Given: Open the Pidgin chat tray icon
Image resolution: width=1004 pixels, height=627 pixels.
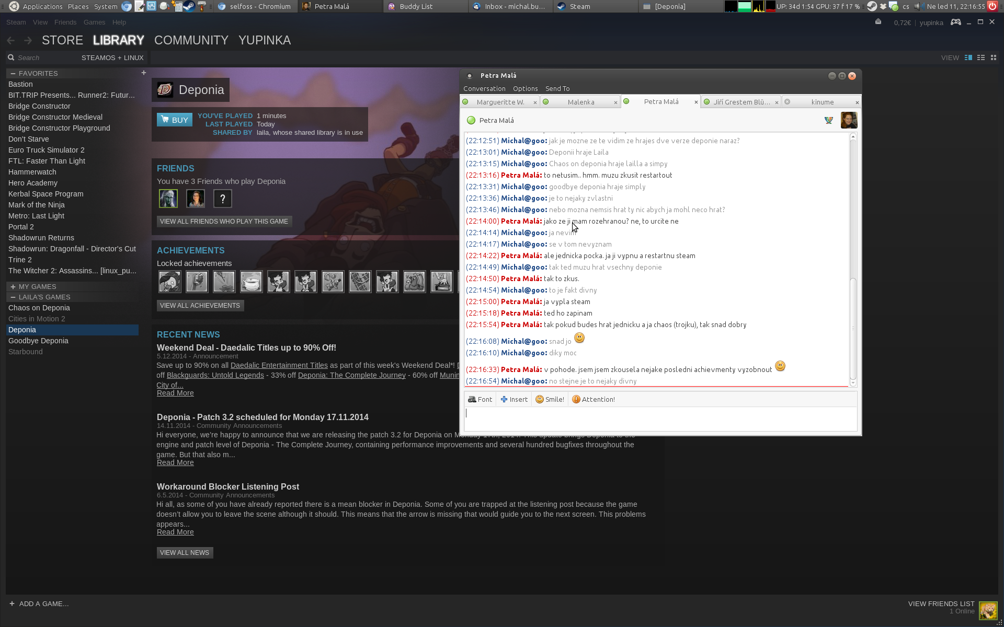Looking at the screenshot, I should tap(894, 6).
